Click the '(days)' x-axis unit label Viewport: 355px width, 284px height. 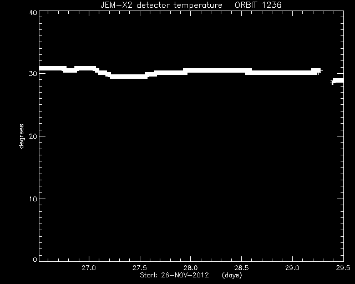tap(232, 275)
